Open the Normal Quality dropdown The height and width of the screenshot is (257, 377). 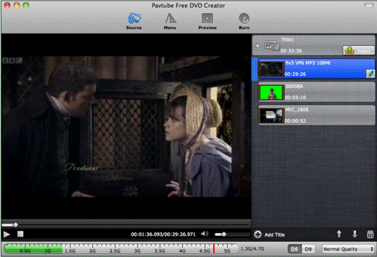tap(348, 249)
